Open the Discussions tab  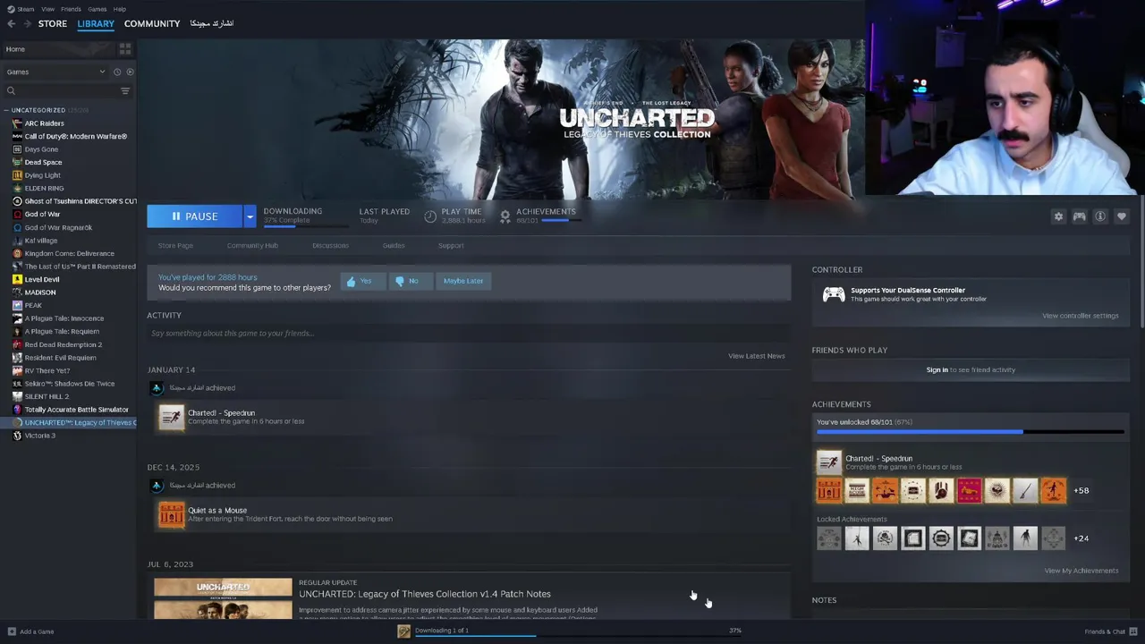point(330,245)
